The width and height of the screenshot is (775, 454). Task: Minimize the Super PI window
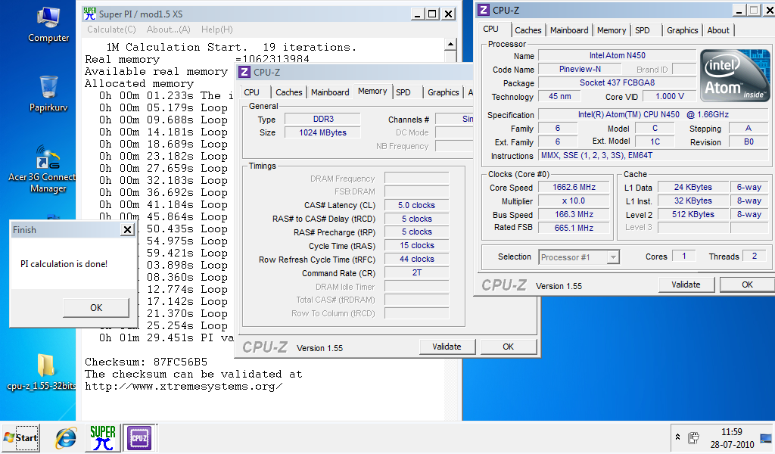coord(418,14)
